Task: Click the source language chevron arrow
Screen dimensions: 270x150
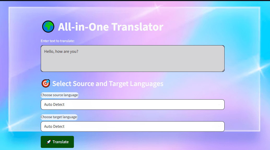Action: pyautogui.click(x=219, y=105)
